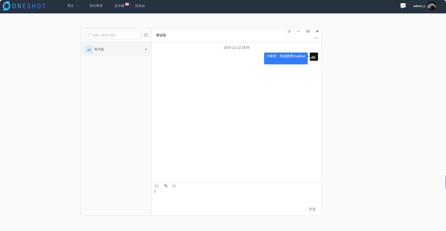Expand the 项目 dropdown menu

pyautogui.click(x=72, y=6)
